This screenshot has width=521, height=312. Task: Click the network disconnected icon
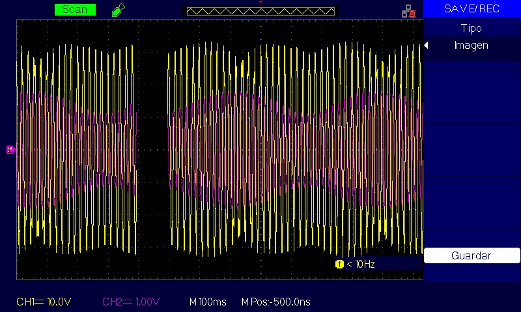pyautogui.click(x=408, y=11)
